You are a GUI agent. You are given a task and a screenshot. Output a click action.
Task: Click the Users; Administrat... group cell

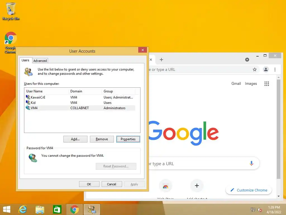(118, 97)
